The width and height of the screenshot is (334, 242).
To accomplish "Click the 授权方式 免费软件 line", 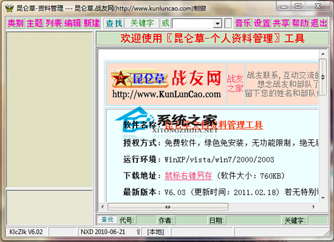I will [x=220, y=143].
